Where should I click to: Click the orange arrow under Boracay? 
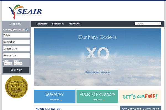pyautogui.click(x=61, y=100)
